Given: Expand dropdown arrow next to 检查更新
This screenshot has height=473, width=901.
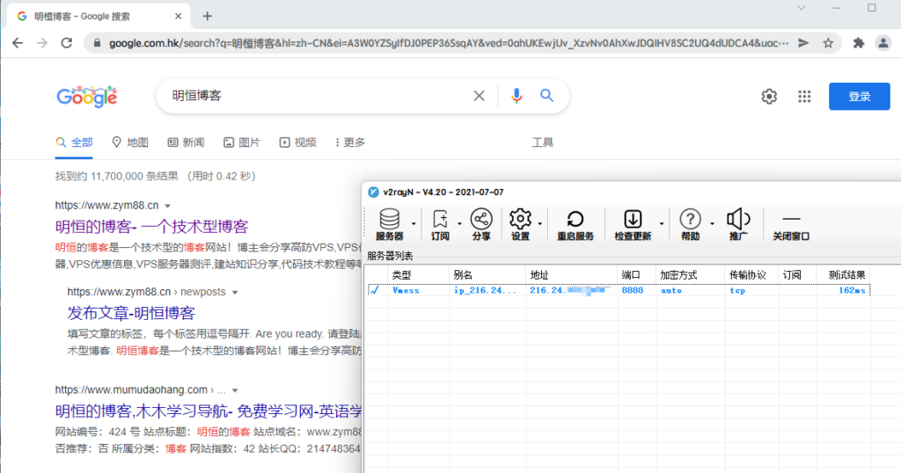Looking at the screenshot, I should point(662,223).
